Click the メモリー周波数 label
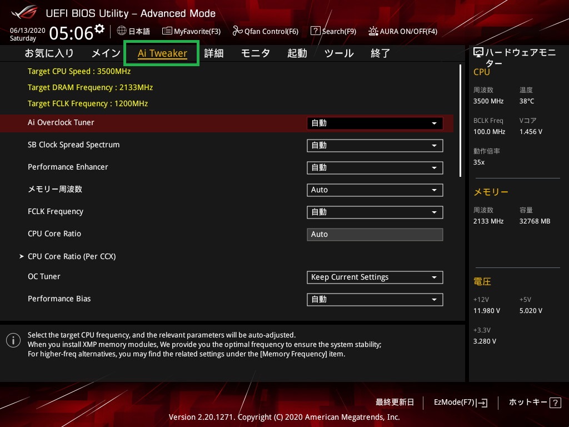 (x=55, y=189)
